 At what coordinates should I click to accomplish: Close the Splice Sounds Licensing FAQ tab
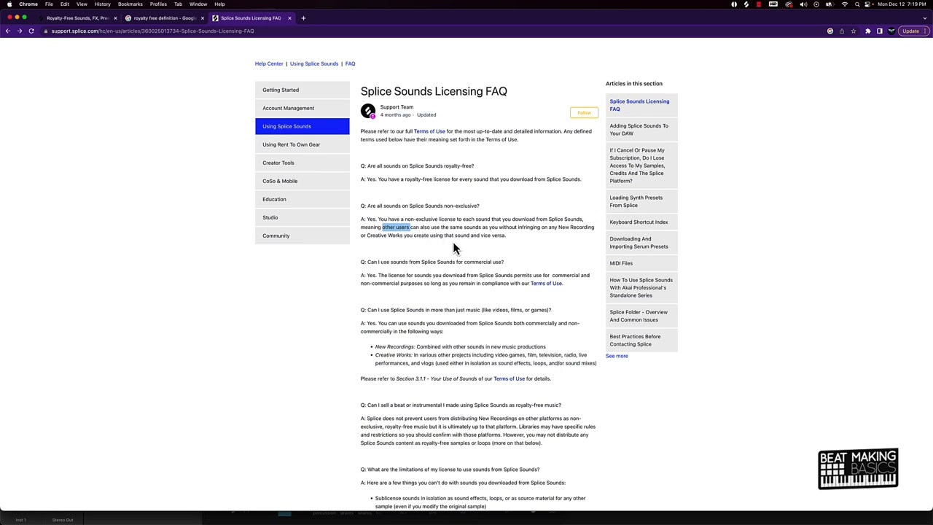289,17
